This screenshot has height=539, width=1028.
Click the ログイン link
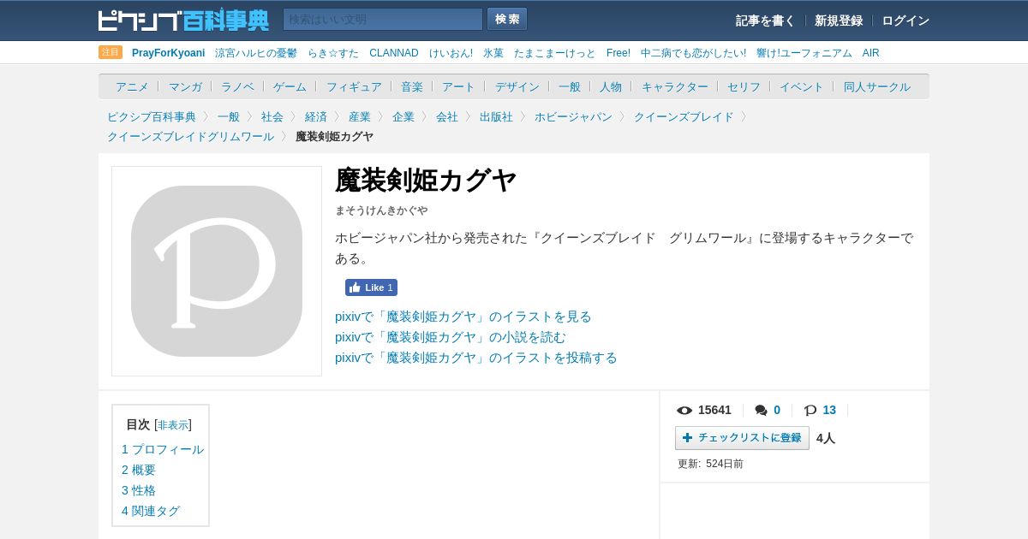[x=905, y=21]
